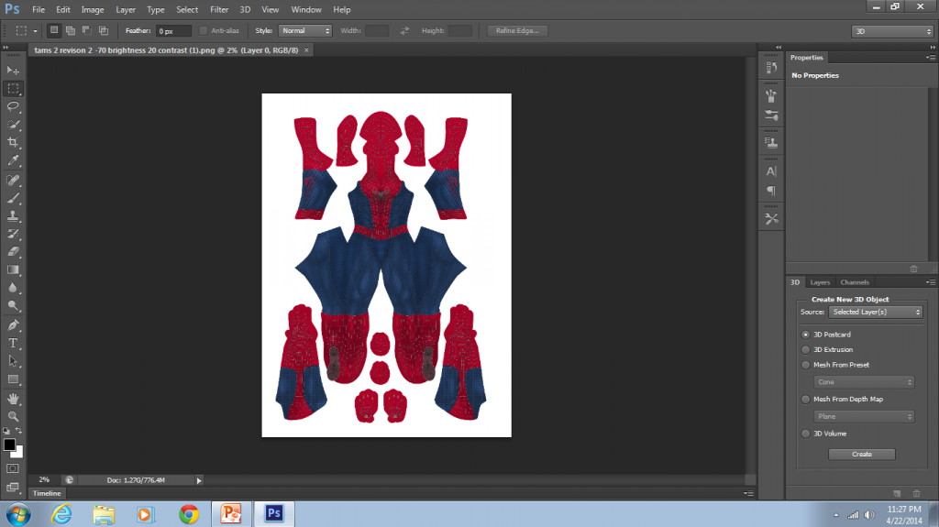
Task: Select the Spot Healing Brush tool
Action: 13,180
